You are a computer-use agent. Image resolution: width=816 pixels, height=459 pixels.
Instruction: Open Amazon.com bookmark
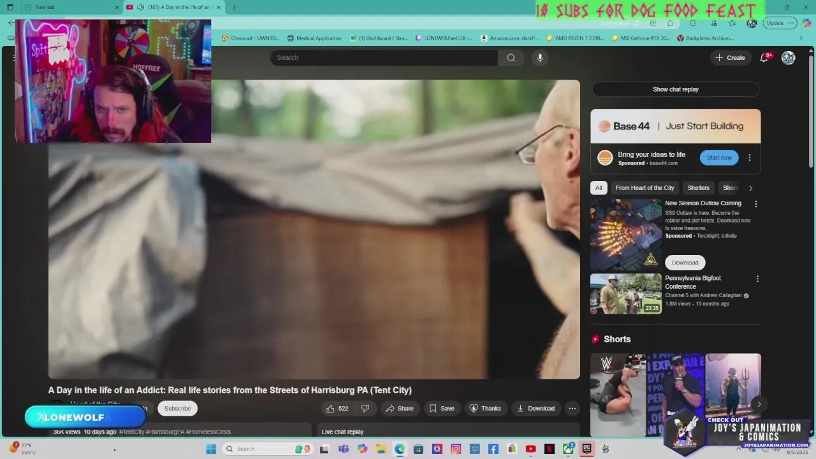pyautogui.click(x=509, y=38)
